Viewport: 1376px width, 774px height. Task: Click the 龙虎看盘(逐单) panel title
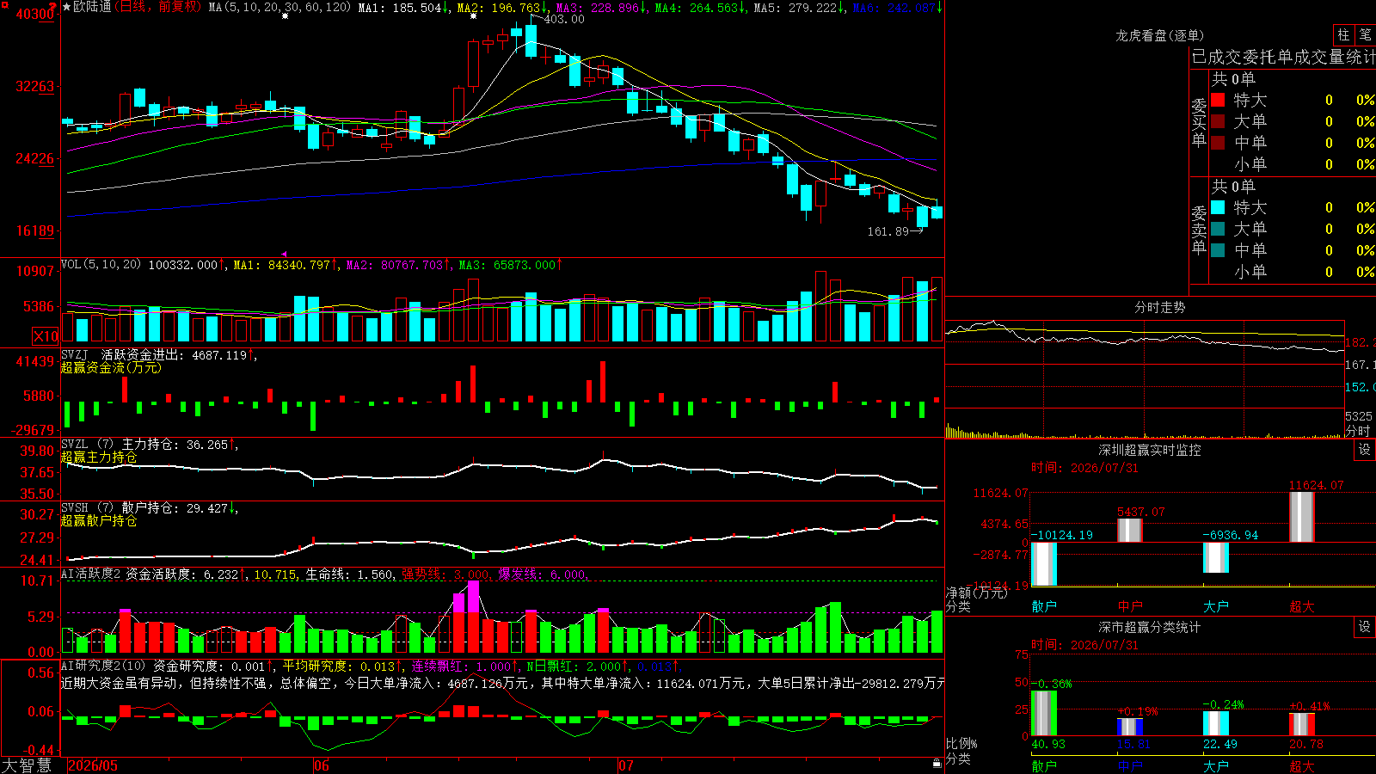point(1159,35)
